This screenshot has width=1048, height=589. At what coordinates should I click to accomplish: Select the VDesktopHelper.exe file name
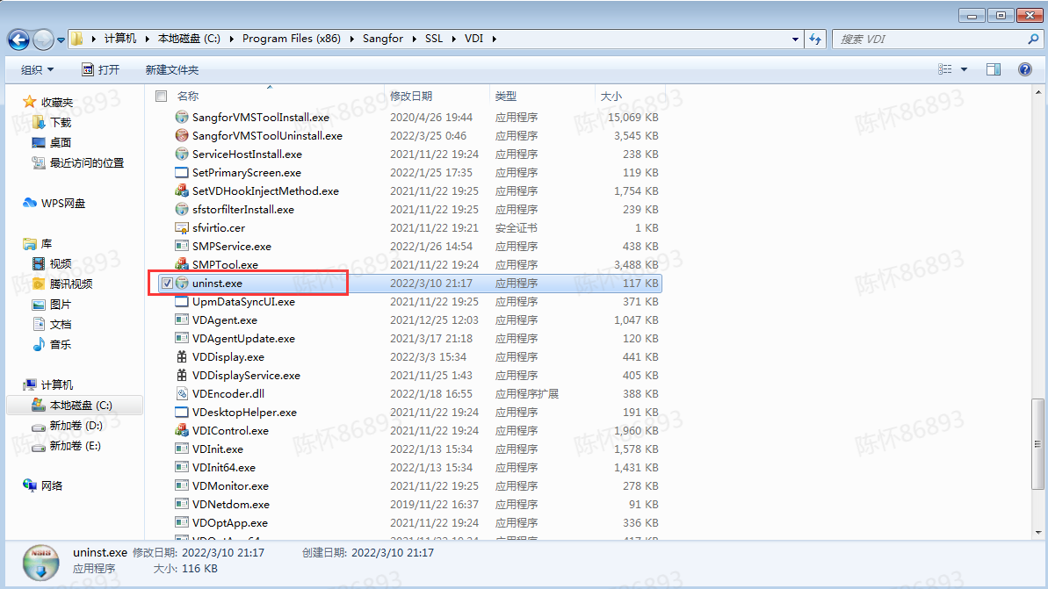pyautogui.click(x=244, y=412)
